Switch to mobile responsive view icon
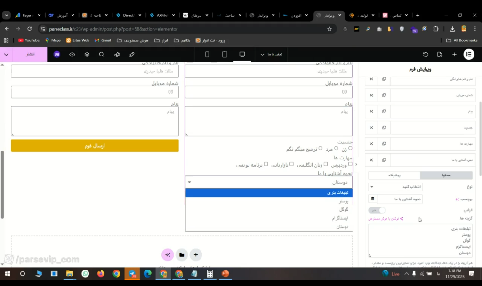 point(207,55)
